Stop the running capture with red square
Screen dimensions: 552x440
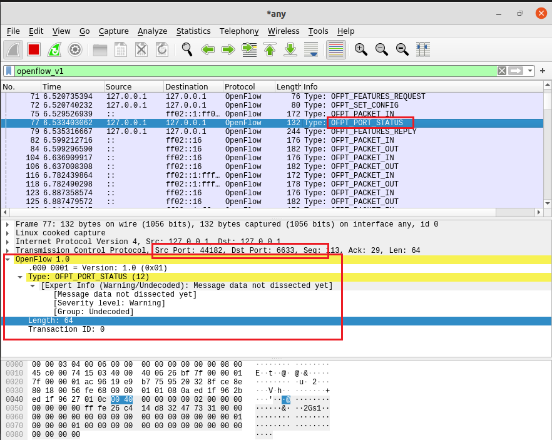click(34, 49)
